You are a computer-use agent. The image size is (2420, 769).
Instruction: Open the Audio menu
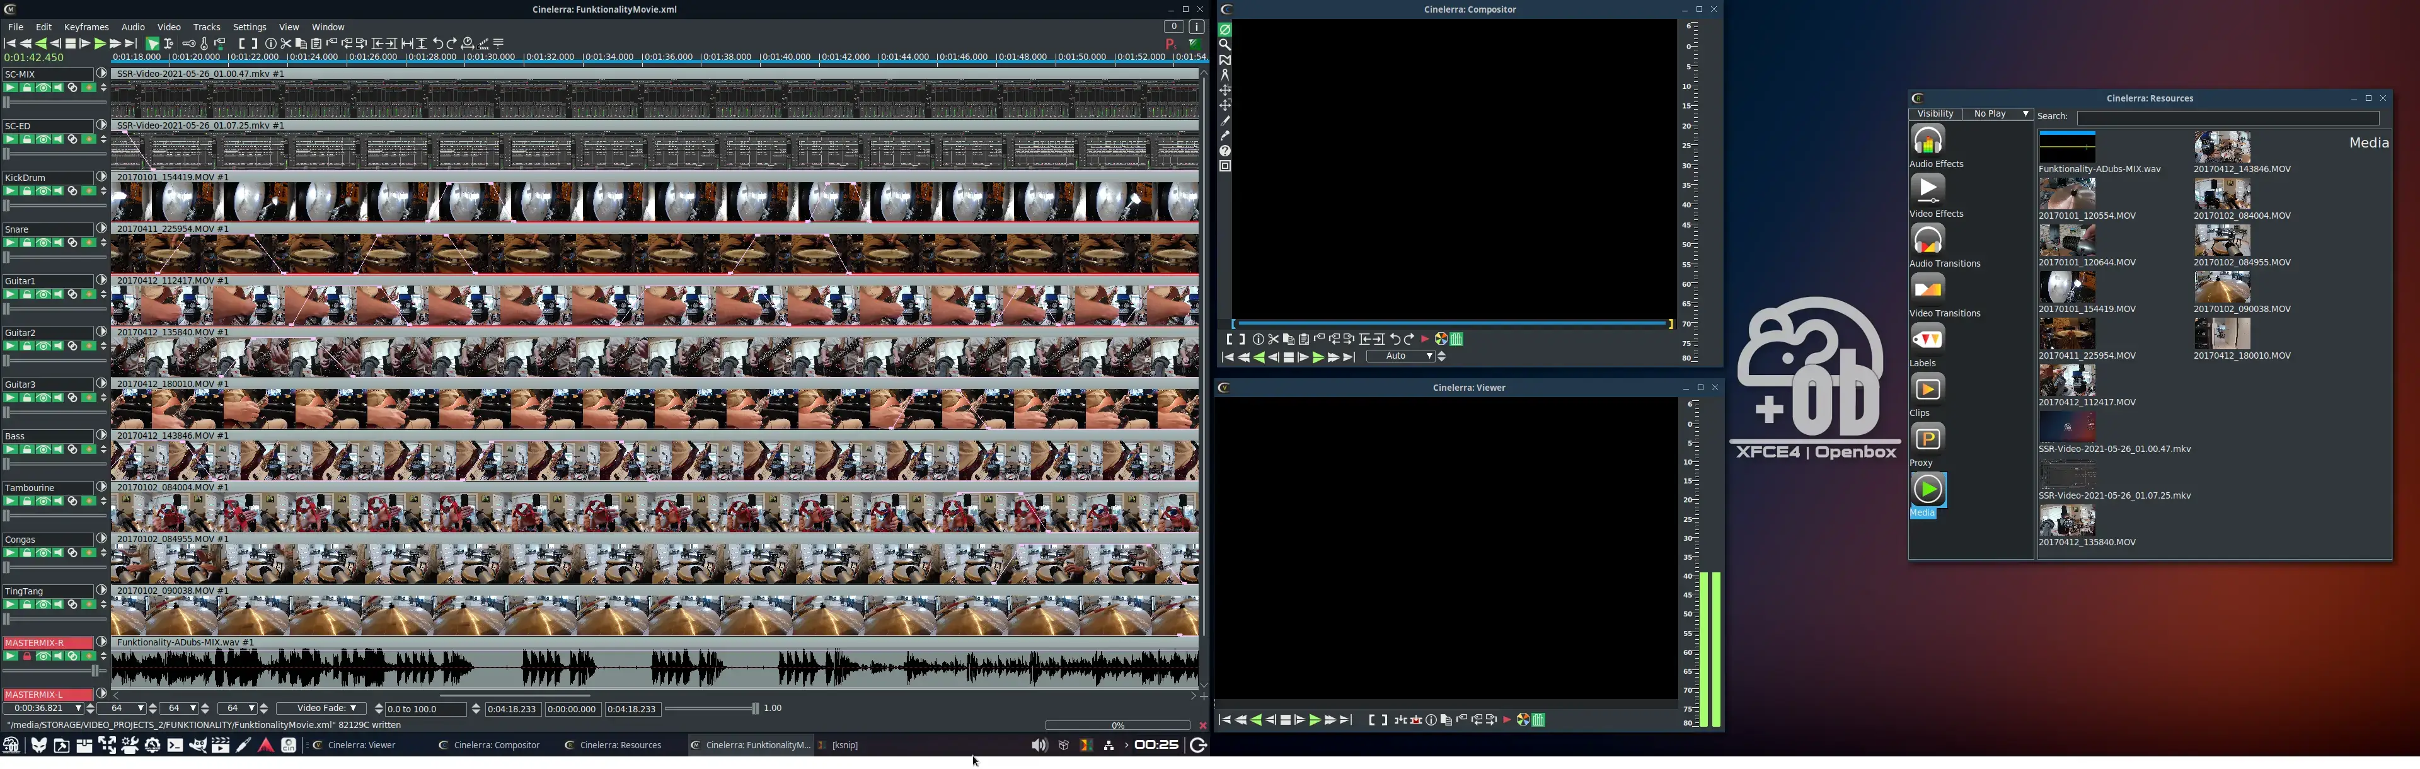click(134, 27)
